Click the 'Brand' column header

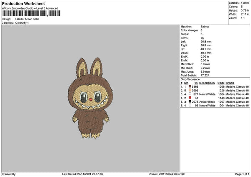230,83
